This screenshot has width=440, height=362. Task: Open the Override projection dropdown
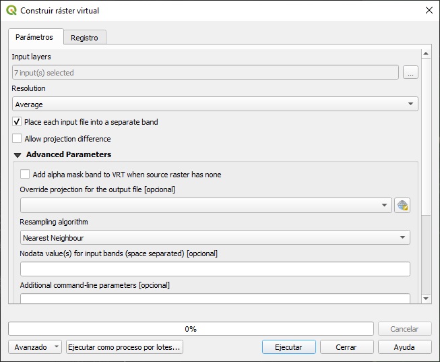click(206, 206)
